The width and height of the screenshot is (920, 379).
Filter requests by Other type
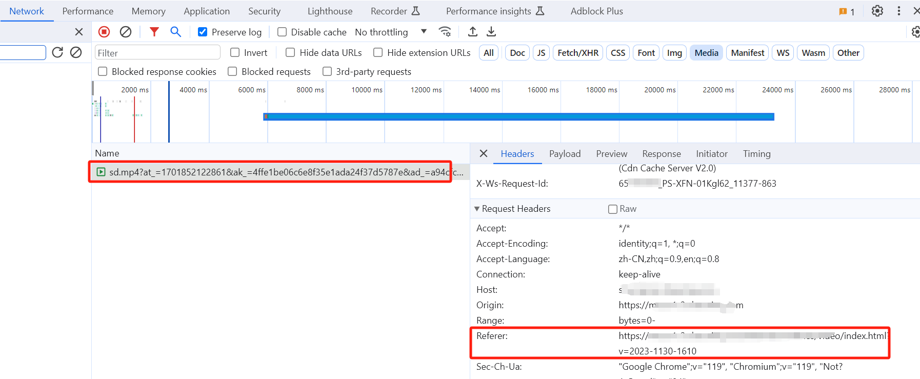(848, 52)
